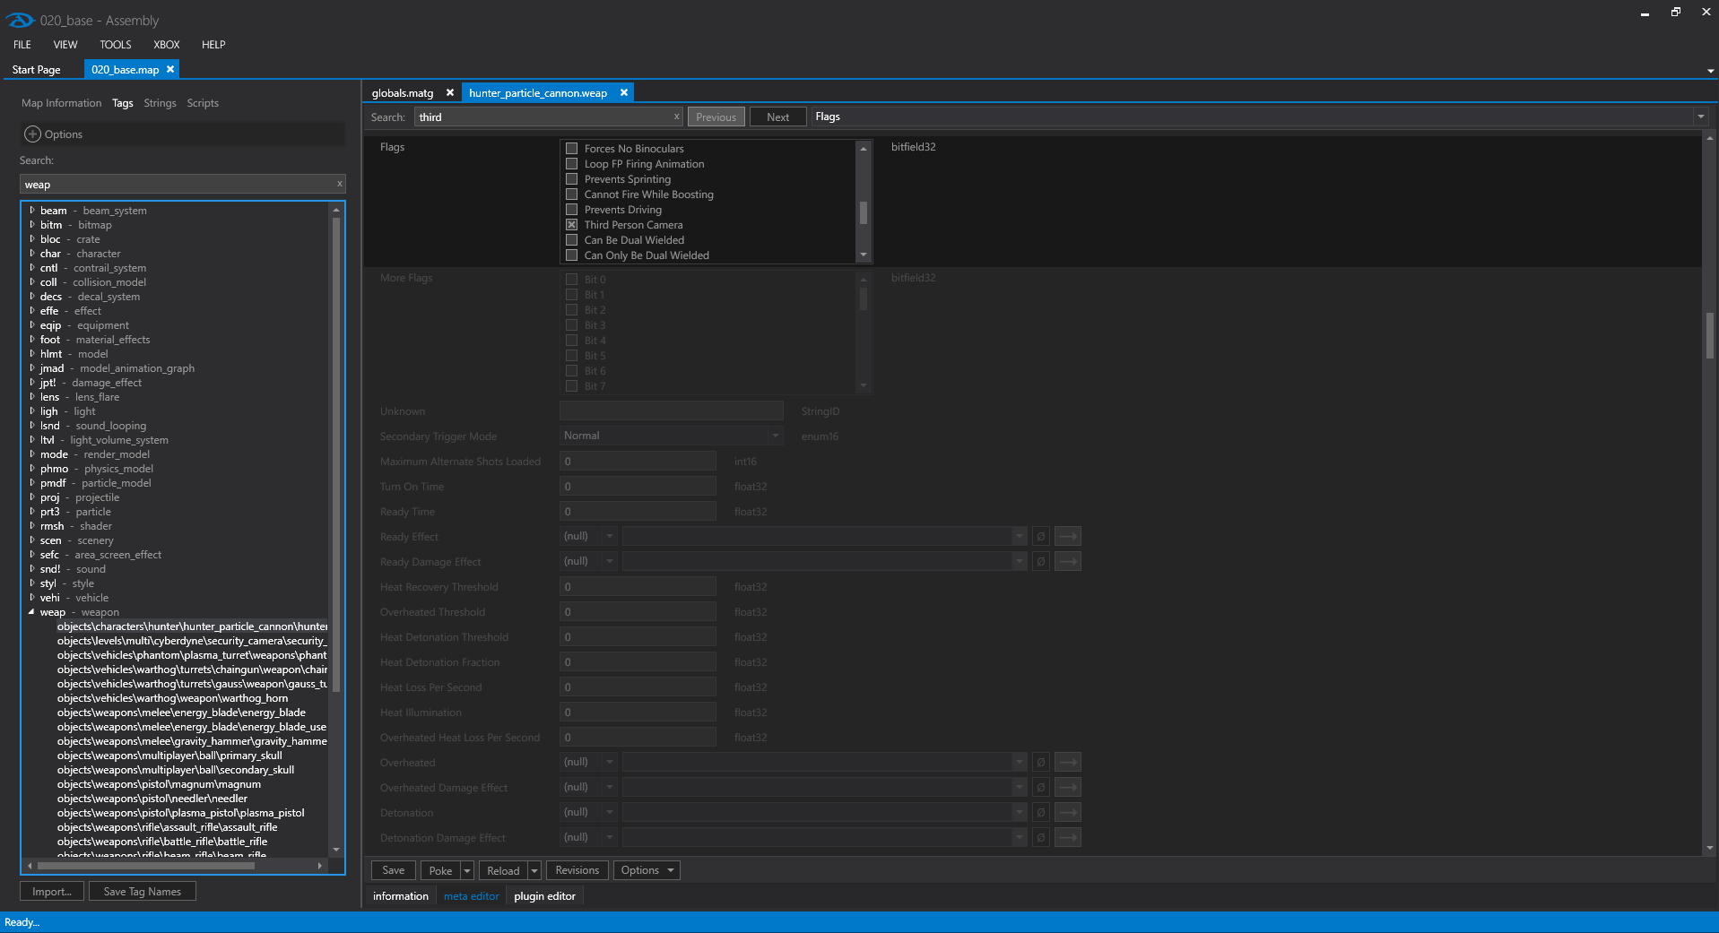The height and width of the screenshot is (933, 1719).
Task: Clear the 'third' field search
Action: point(677,117)
